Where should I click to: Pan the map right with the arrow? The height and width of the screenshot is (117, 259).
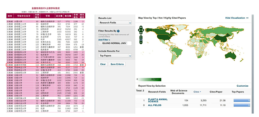[142, 30]
